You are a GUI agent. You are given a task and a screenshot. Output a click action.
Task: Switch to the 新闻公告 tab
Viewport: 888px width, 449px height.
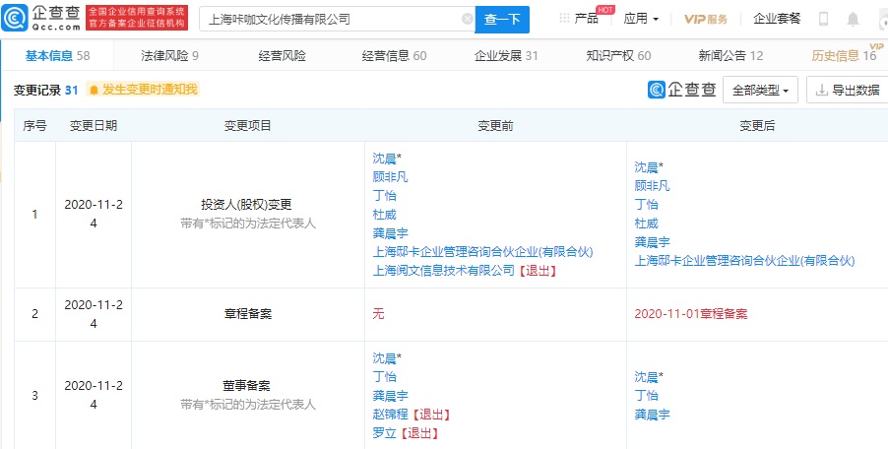[730, 55]
